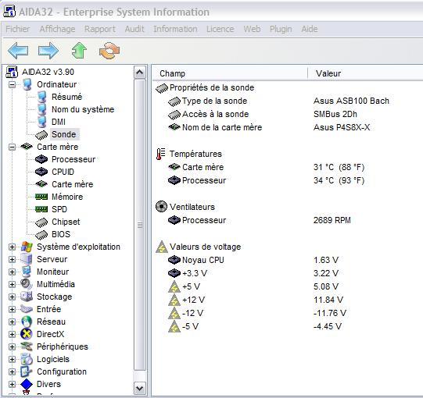
Task: Click the blue Back arrow toolbar icon
Action: [18, 51]
